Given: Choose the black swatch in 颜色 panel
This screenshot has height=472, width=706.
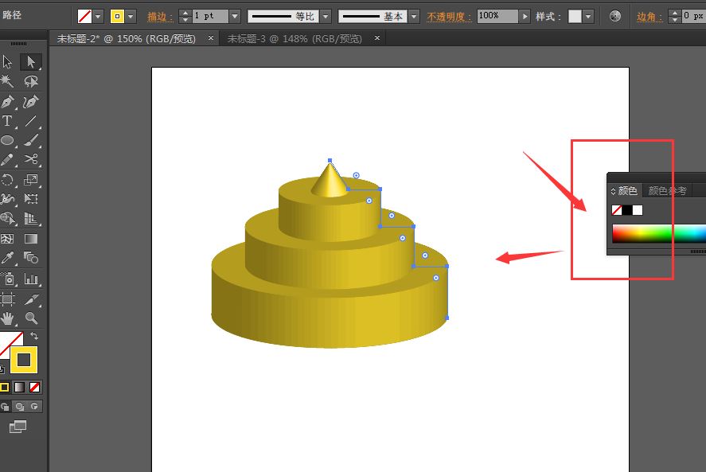Looking at the screenshot, I should click(627, 210).
